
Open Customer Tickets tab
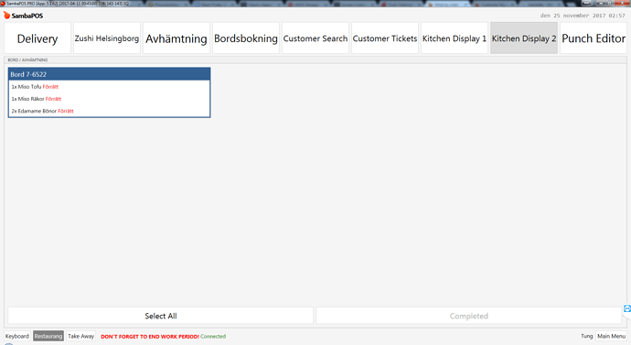point(385,38)
